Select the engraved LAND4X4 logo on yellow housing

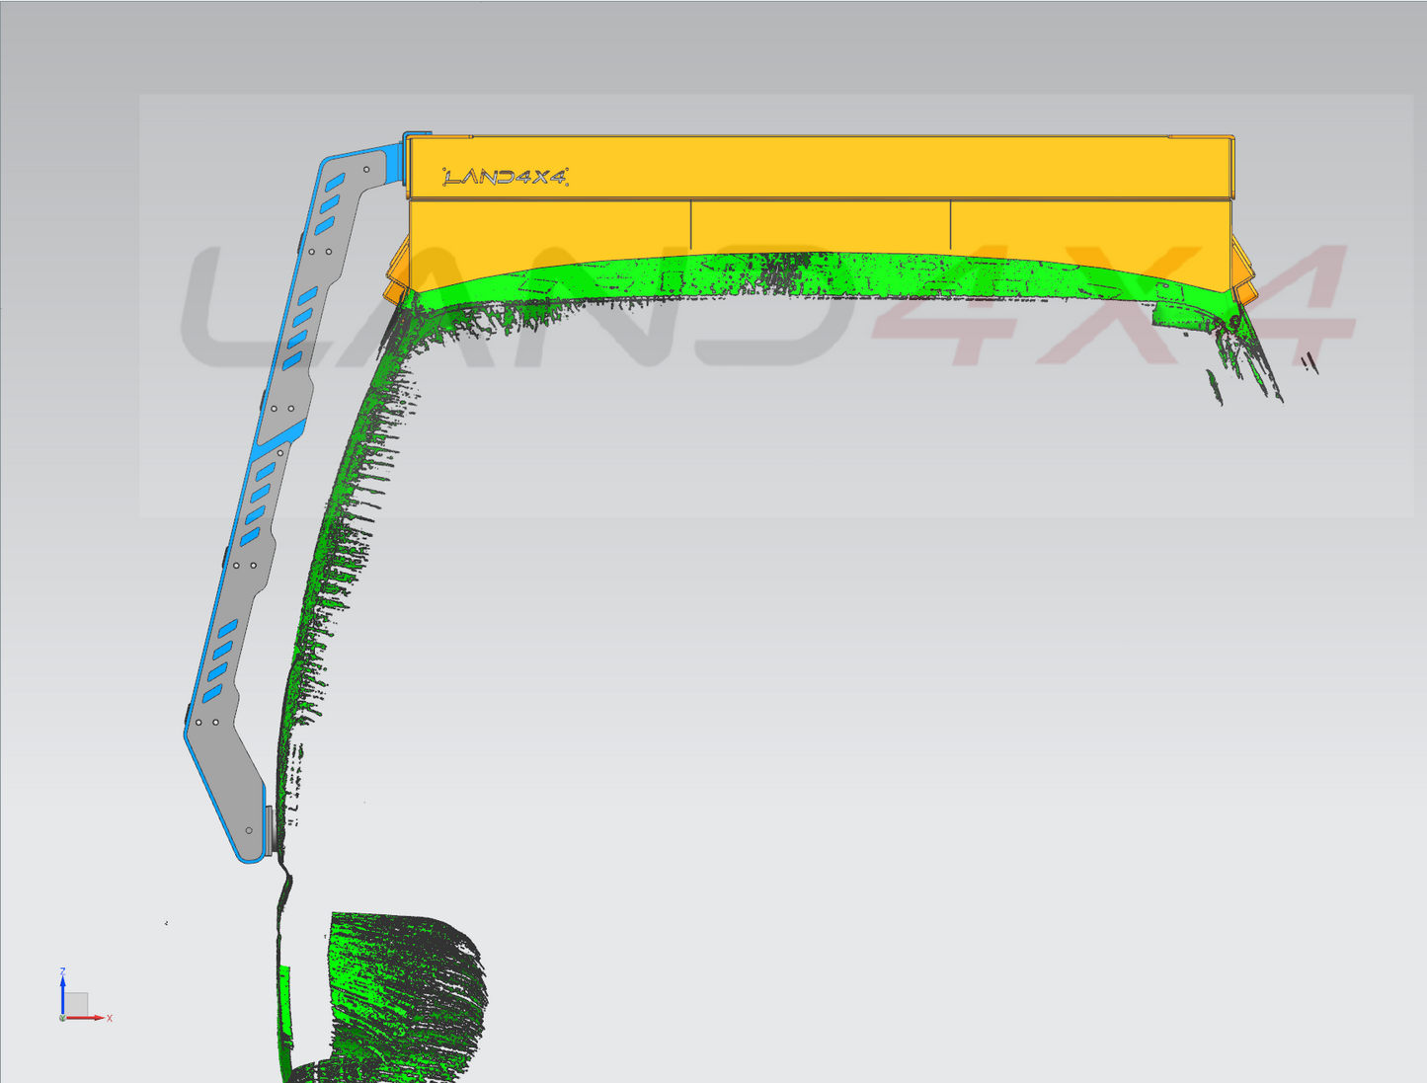point(505,178)
